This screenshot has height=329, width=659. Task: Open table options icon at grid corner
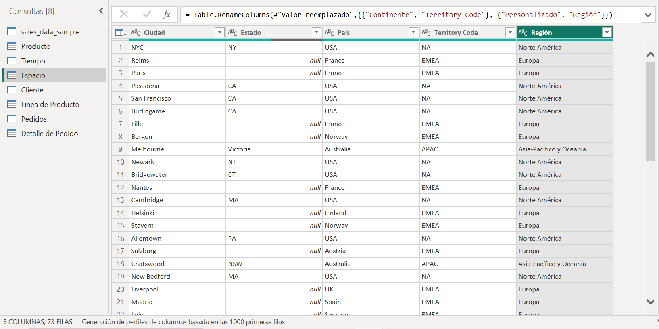(x=121, y=32)
